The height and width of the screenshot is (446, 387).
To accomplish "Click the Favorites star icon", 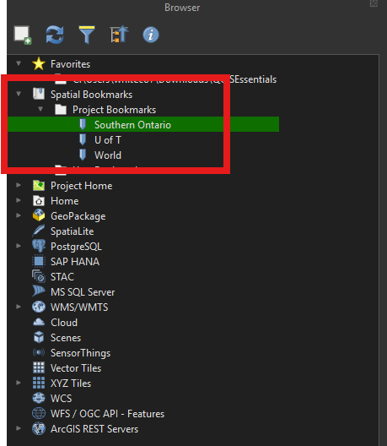I will click(39, 63).
